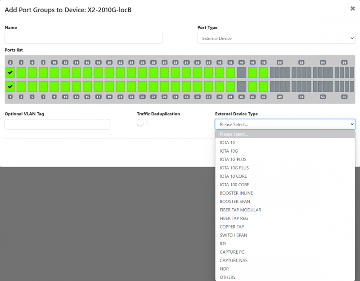
Task: Choose IOTA 10G PLUS from list
Action: [x=234, y=168]
